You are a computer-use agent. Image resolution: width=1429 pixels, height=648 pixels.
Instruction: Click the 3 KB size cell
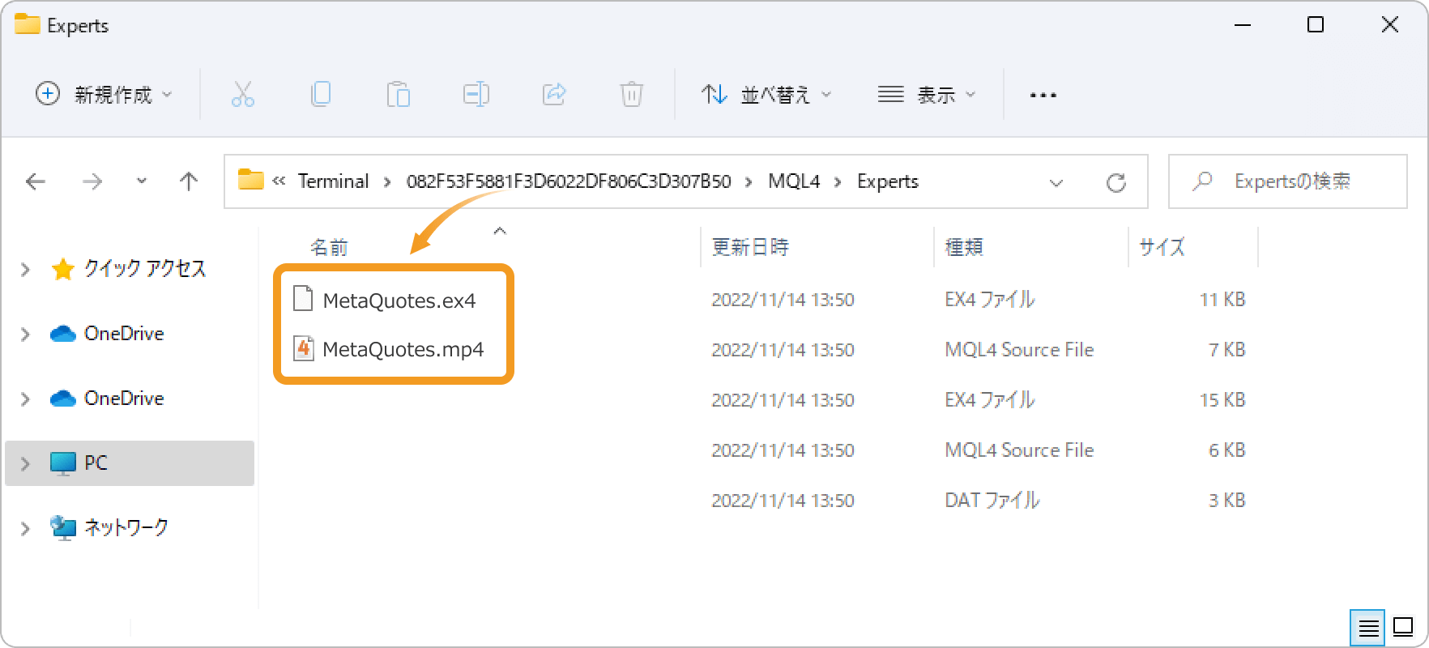(x=1227, y=501)
